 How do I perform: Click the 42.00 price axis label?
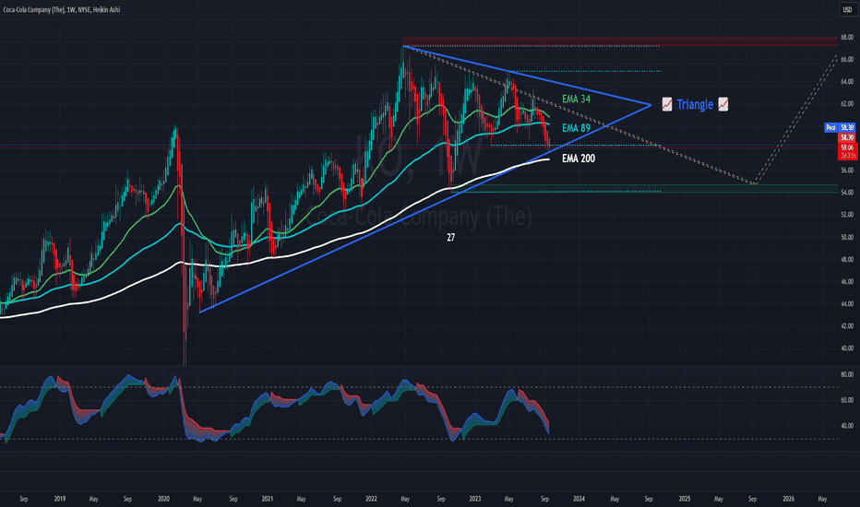847,326
